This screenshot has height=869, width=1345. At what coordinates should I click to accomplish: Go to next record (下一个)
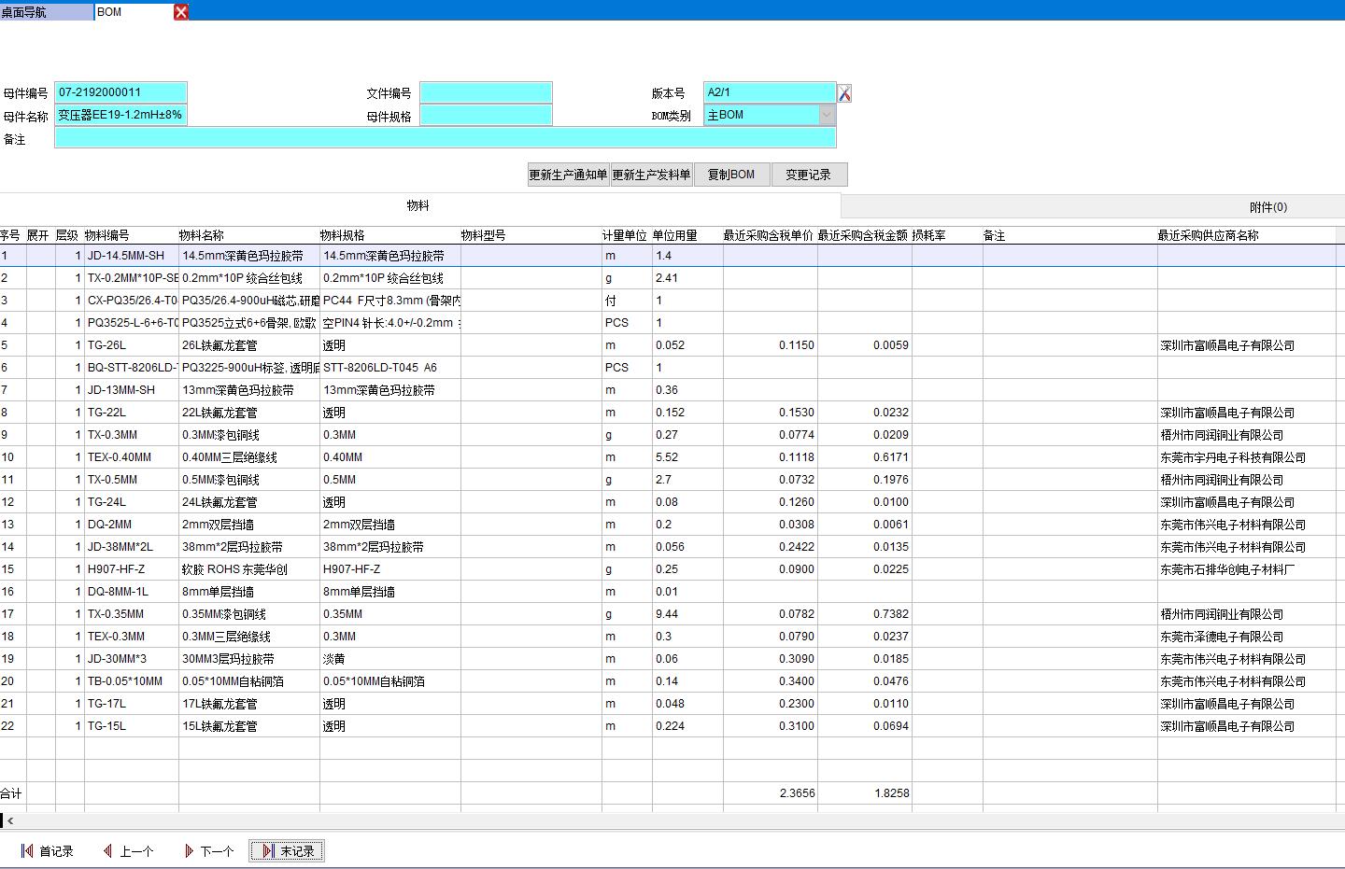coord(208,851)
